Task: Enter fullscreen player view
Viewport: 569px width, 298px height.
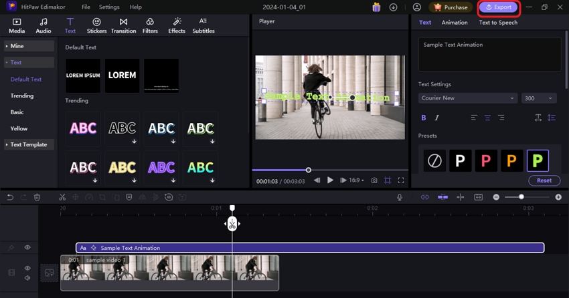Action: coord(401,180)
